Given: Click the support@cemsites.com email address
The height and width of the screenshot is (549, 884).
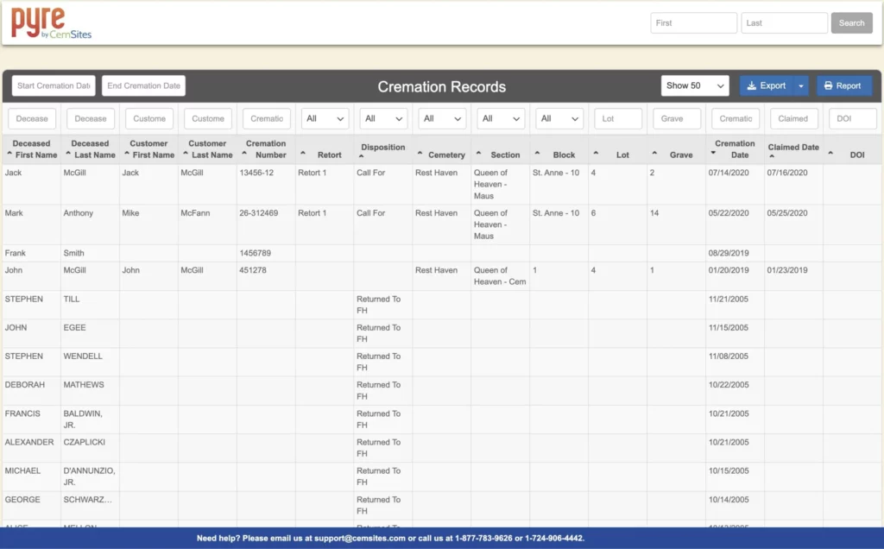Looking at the screenshot, I should tap(360, 539).
